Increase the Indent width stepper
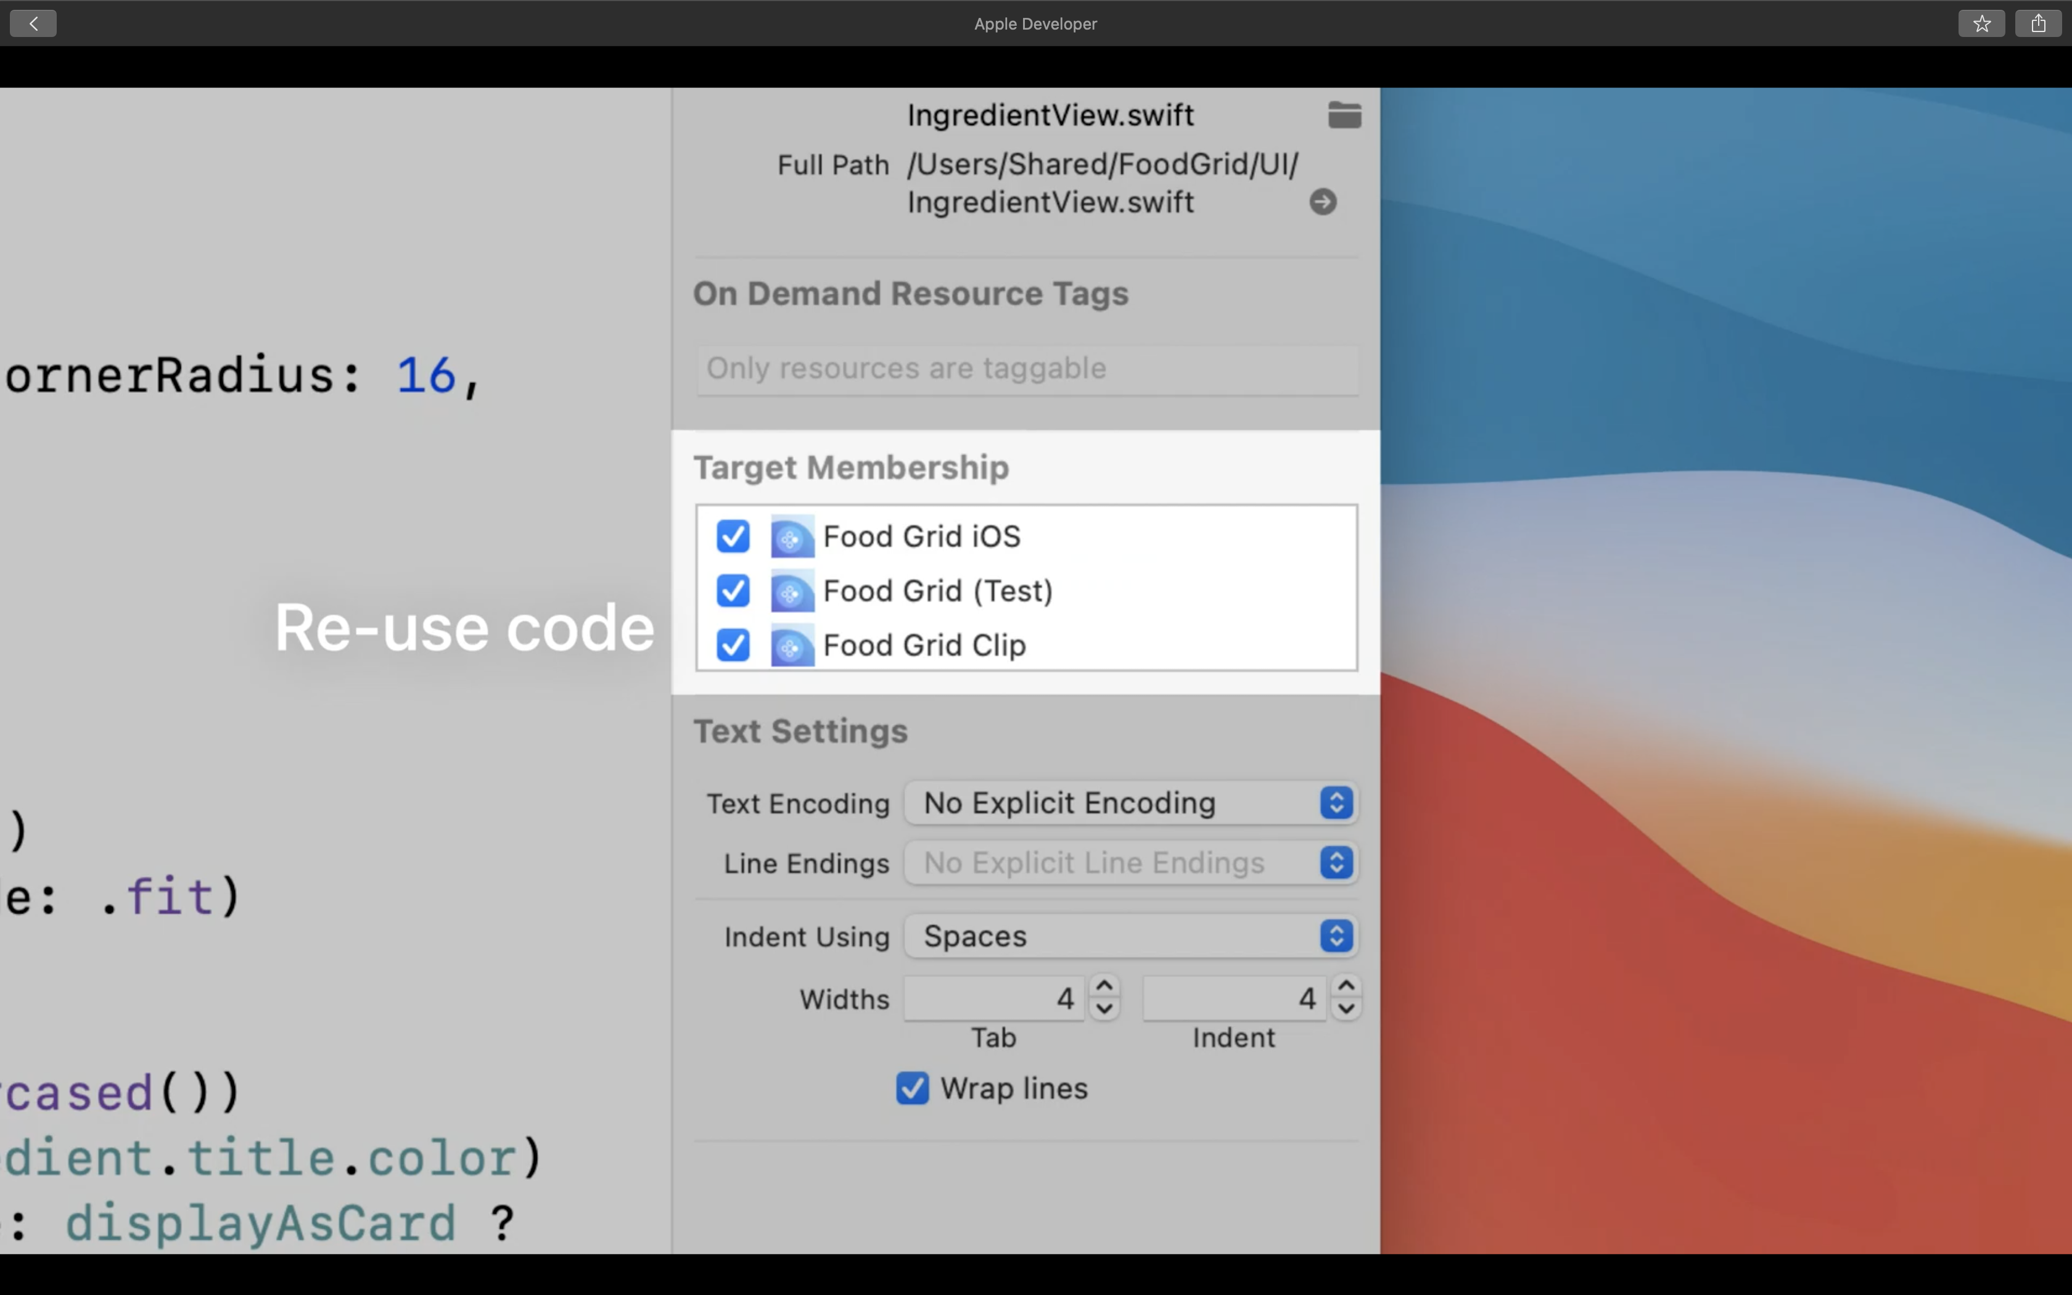The image size is (2072, 1295). [1346, 987]
